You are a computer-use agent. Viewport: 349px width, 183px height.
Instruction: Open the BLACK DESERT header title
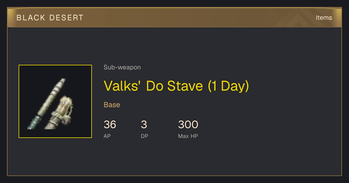pyautogui.click(x=50, y=18)
